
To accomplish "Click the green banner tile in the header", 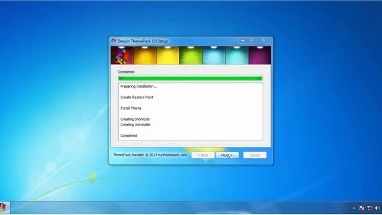I will point(191,56).
